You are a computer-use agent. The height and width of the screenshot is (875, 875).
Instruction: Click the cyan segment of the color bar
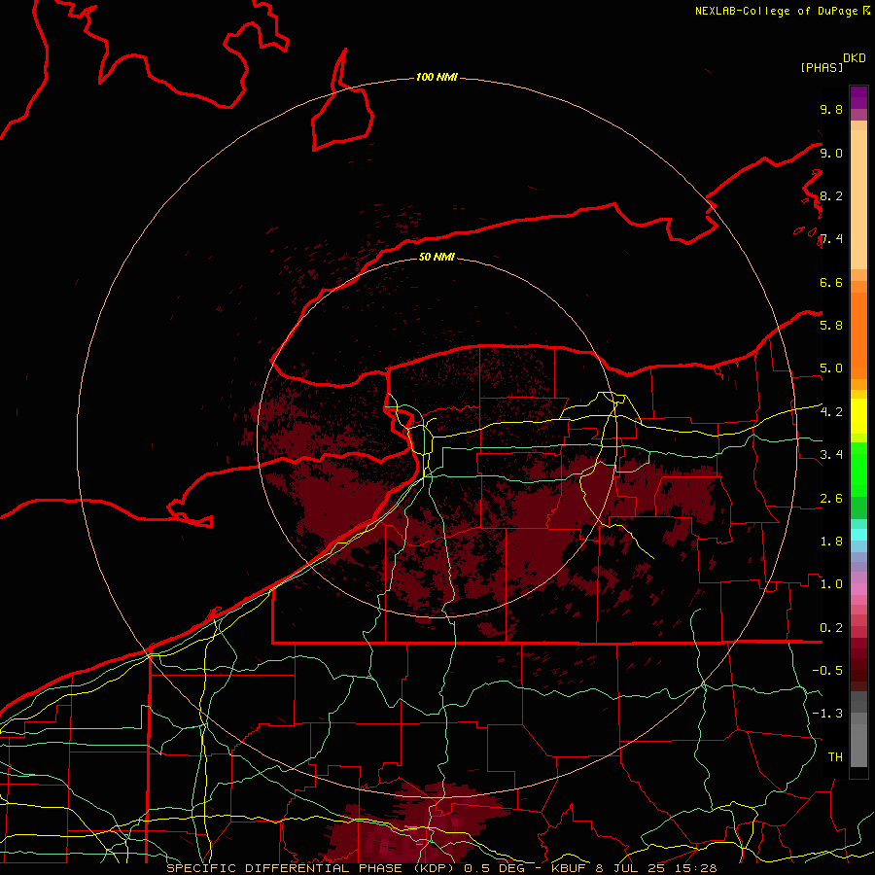[858, 535]
